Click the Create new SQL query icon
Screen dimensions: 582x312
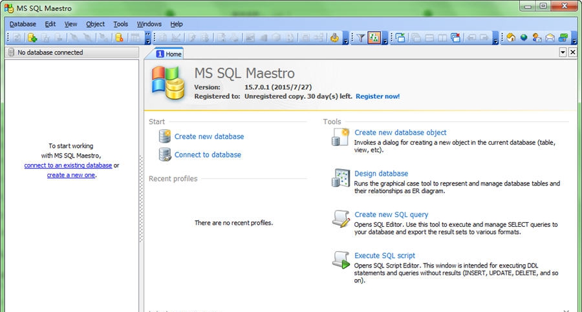point(341,219)
